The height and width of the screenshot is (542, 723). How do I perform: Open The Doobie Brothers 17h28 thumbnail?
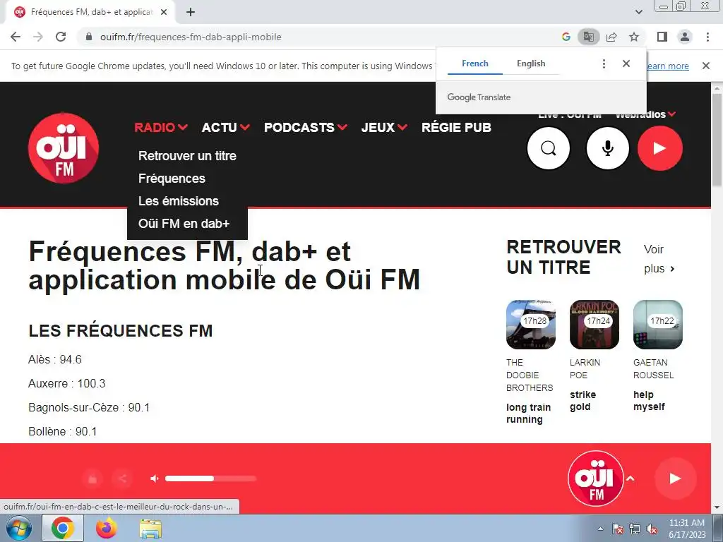pyautogui.click(x=531, y=325)
